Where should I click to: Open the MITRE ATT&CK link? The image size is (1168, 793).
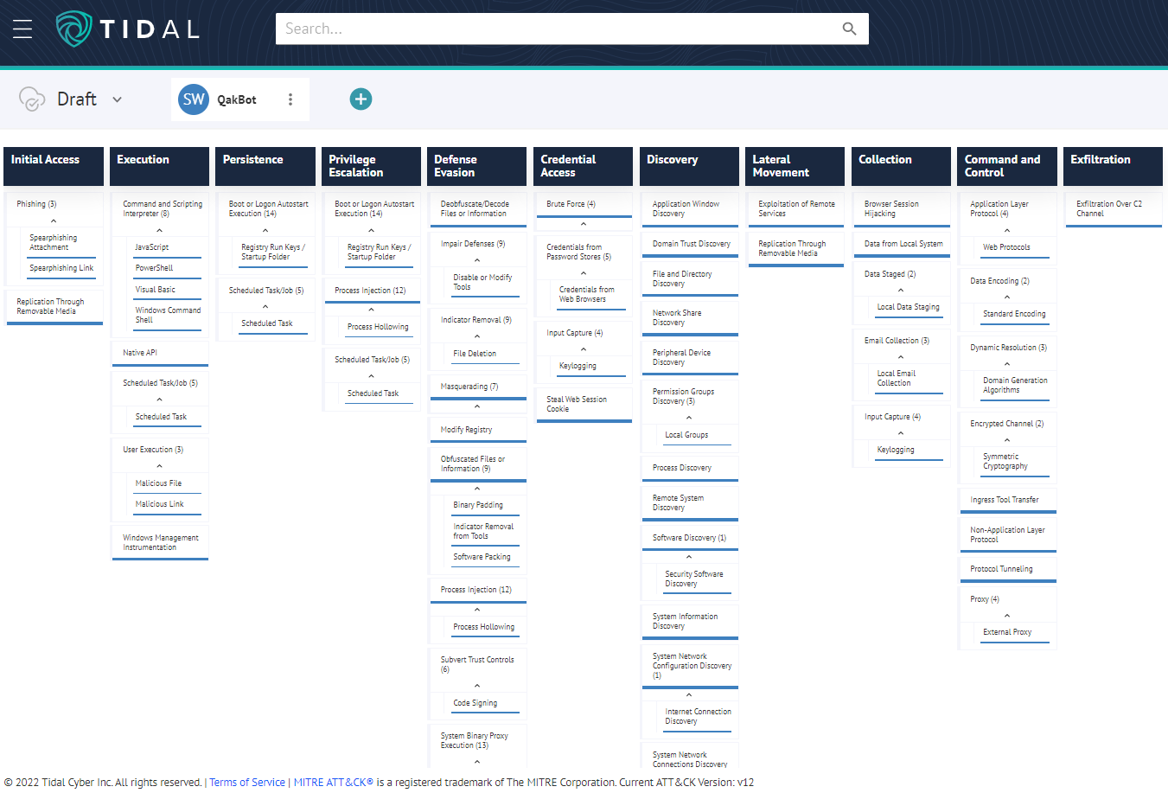coord(334,783)
